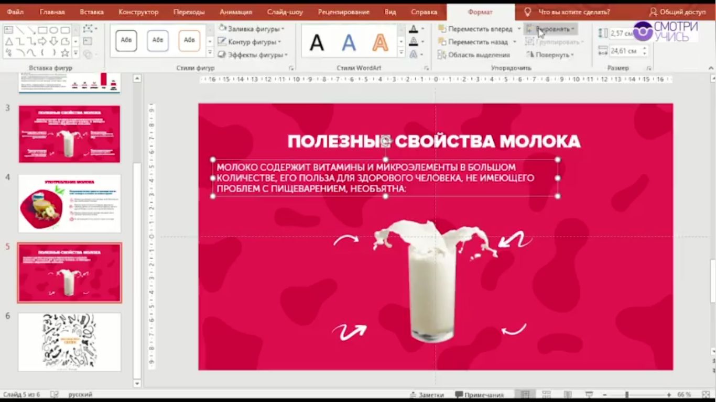Click zoom slider handle
This screenshot has height=402, width=716.
click(627, 395)
